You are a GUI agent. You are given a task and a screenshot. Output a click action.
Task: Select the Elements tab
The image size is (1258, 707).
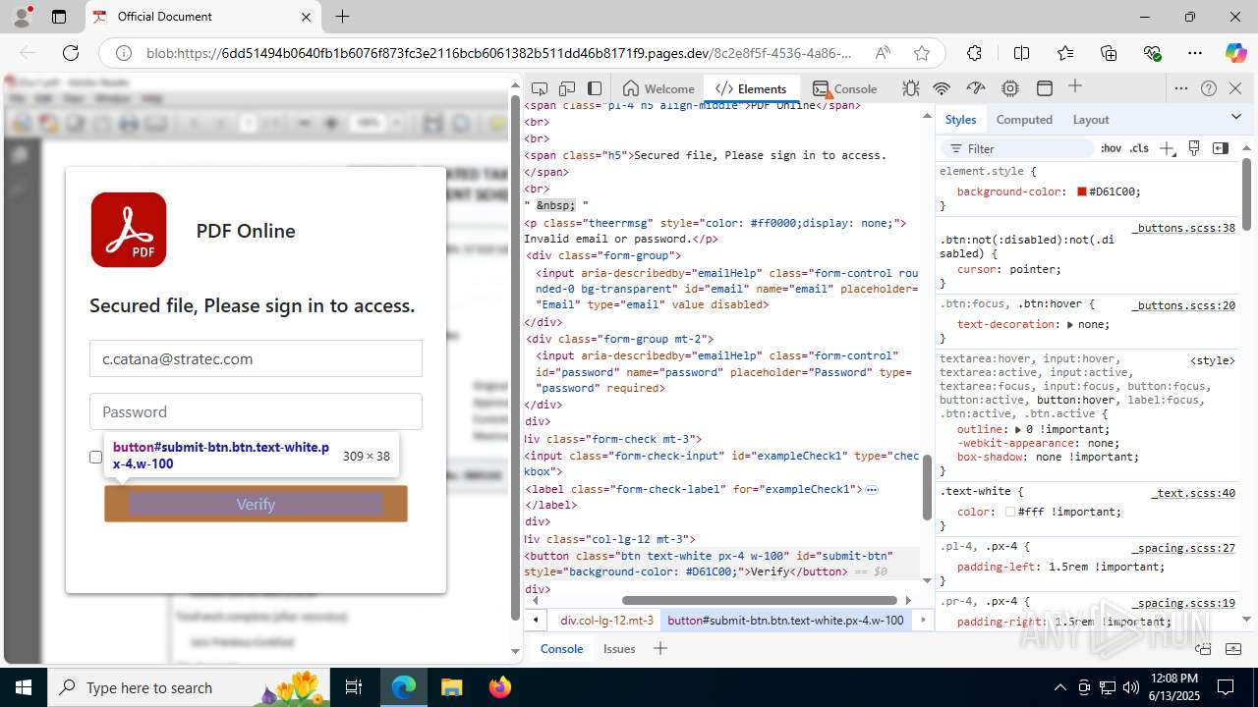751,88
